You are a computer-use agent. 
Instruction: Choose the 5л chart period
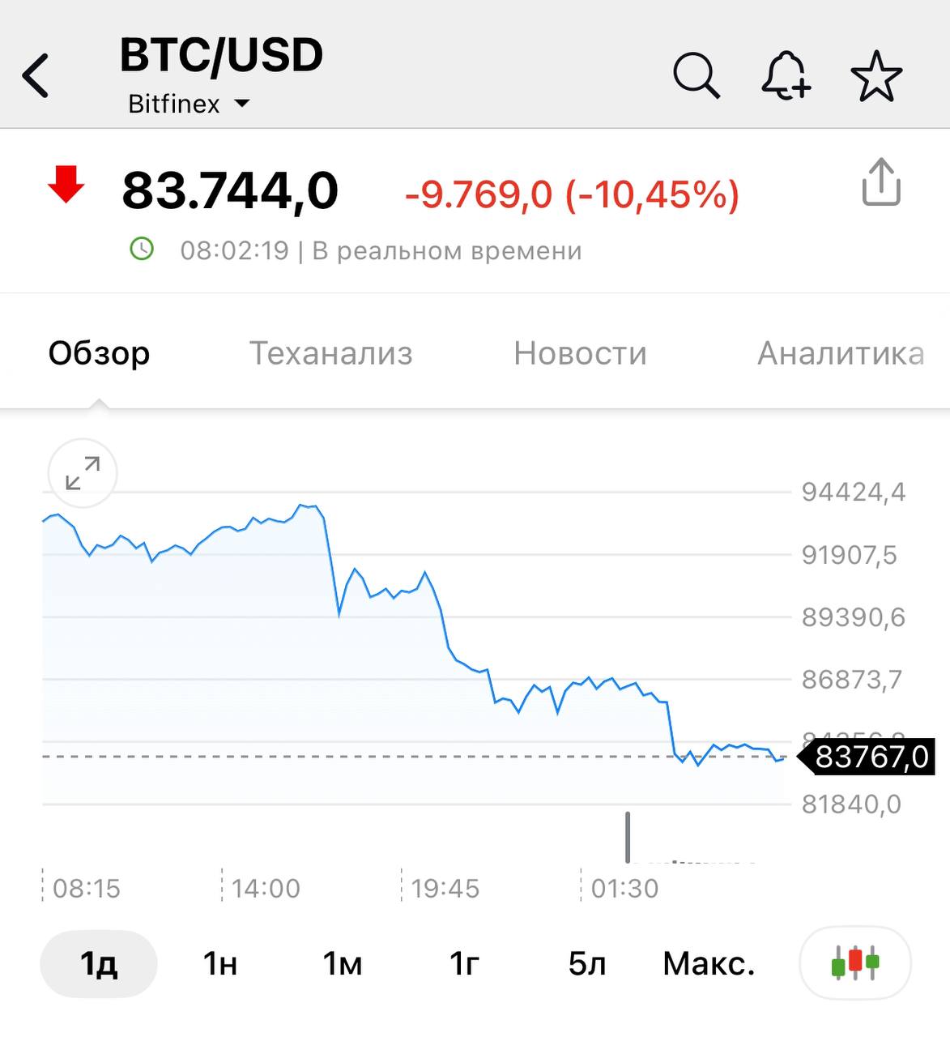point(586,964)
